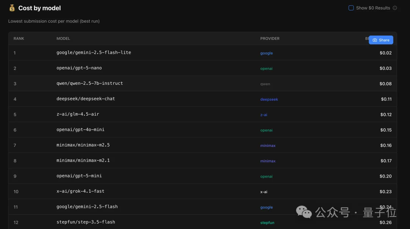This screenshot has width=410, height=229.
Task: Open google provider link for gemini-2.5-flash-lite
Action: (x=266, y=53)
